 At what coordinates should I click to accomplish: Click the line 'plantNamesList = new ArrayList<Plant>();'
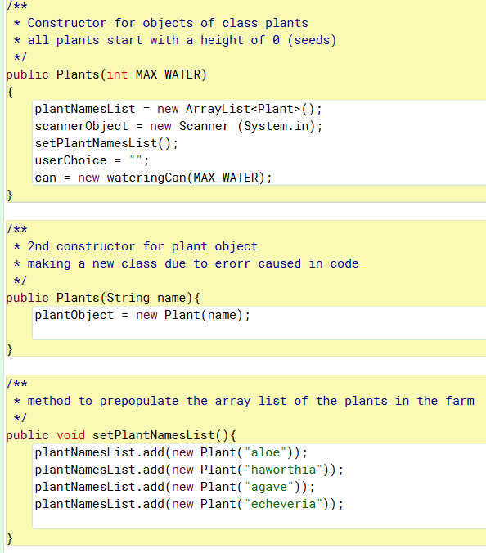coord(178,109)
